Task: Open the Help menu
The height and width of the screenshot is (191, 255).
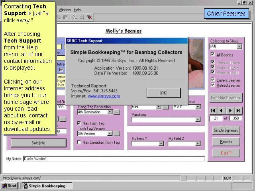Action: click(x=77, y=10)
